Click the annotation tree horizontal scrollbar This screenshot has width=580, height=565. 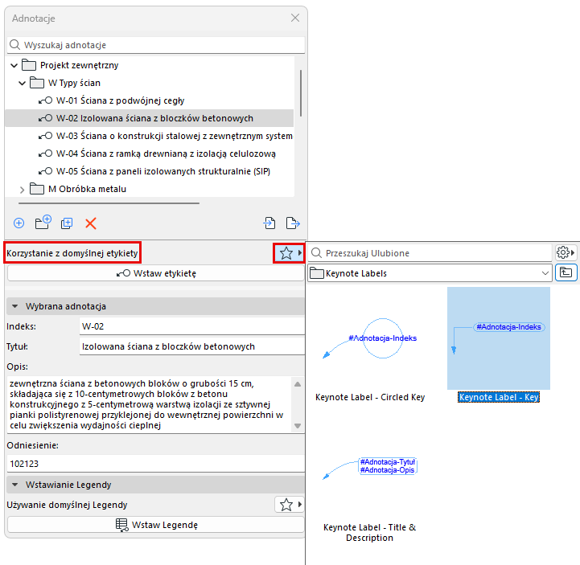tap(109, 203)
